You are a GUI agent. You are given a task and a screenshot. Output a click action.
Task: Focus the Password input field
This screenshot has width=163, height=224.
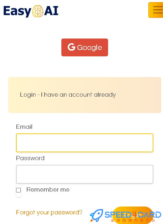point(85,174)
